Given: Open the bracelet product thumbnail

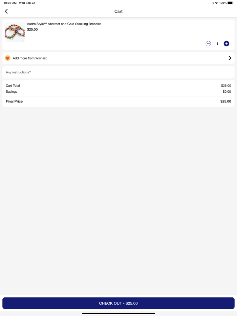Looking at the screenshot, I should pyautogui.click(x=15, y=32).
